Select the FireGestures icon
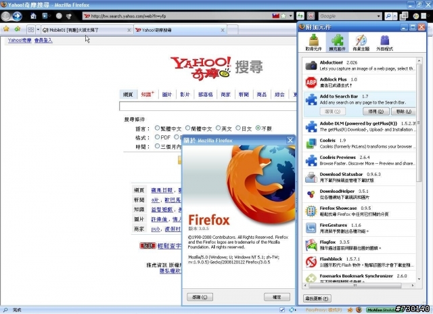Screen dimensions: 433x314 (311, 228)
